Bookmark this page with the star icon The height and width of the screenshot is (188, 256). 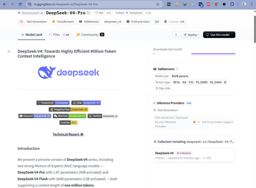pos(158,4)
